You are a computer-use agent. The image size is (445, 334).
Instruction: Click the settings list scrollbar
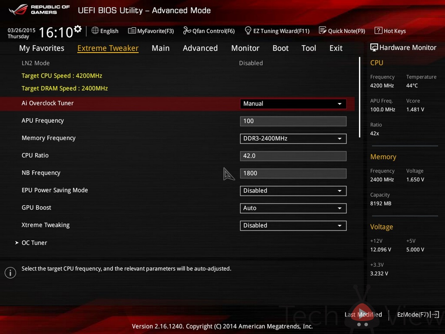point(359,97)
